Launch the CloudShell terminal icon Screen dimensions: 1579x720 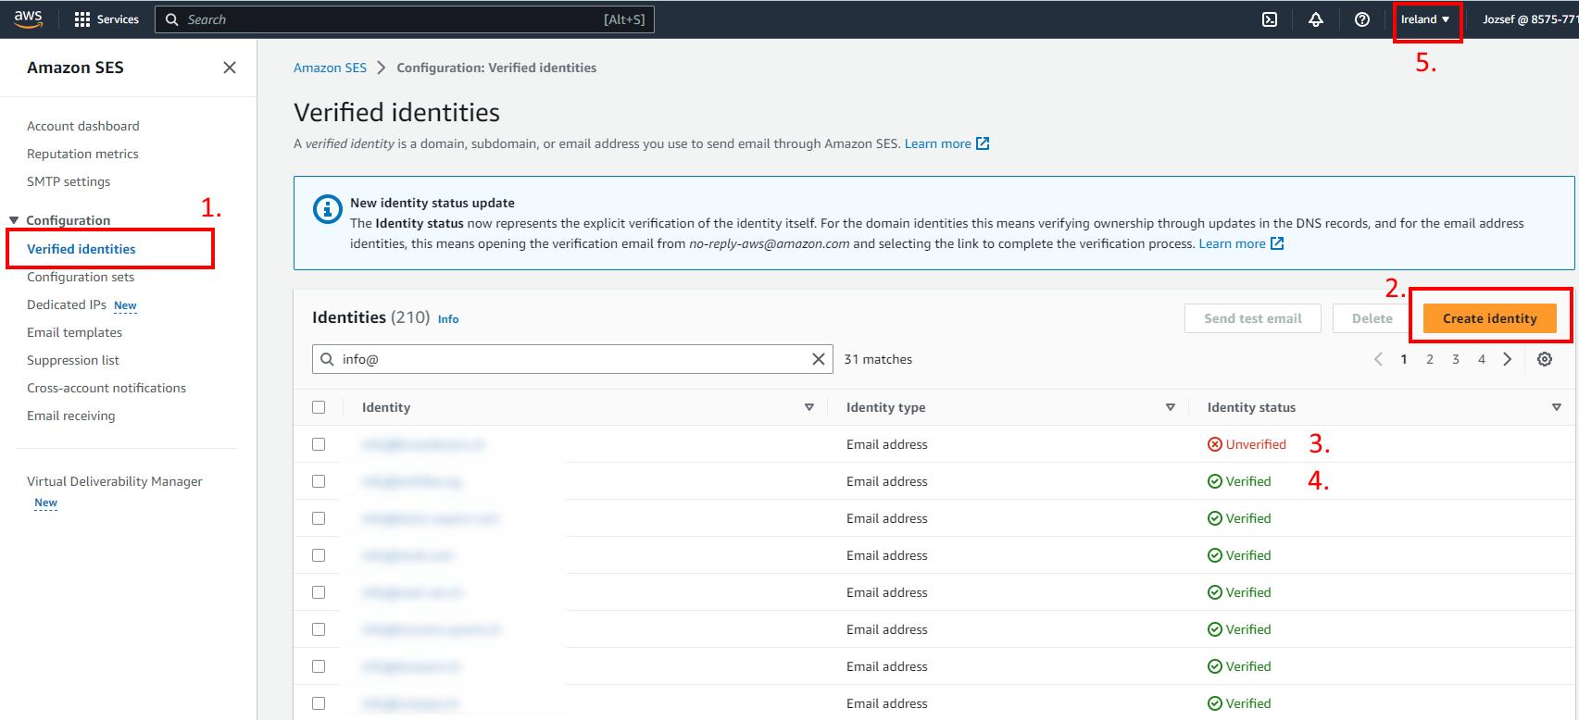click(1270, 19)
